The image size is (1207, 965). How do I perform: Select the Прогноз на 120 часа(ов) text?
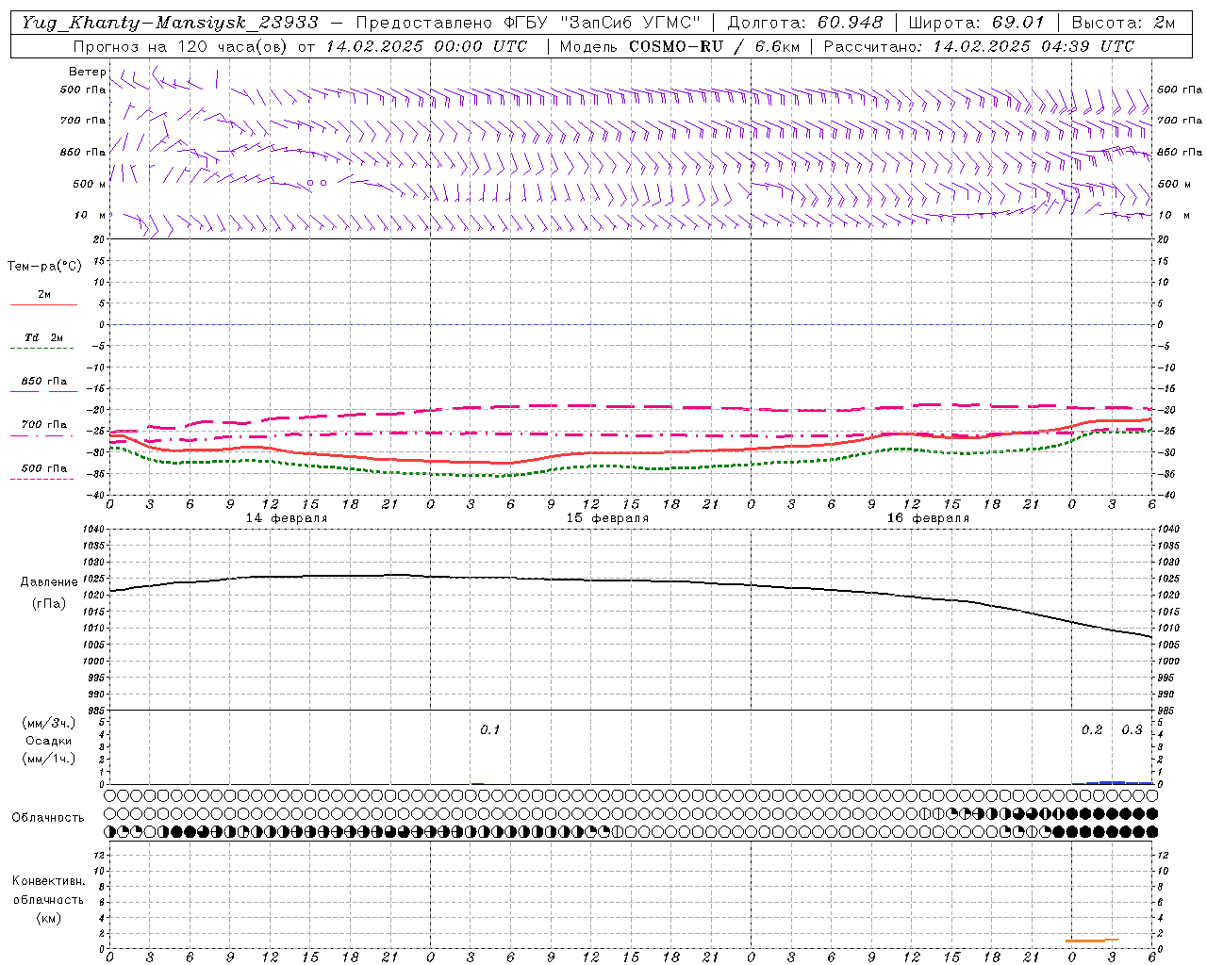click(182, 46)
